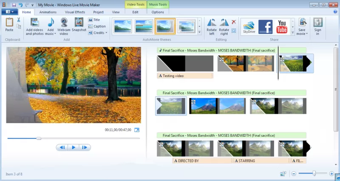
Task: Click the time scale zoom slider handle
Action: (314, 173)
